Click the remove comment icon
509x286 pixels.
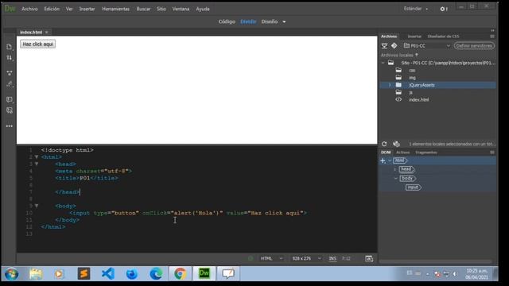10,110
